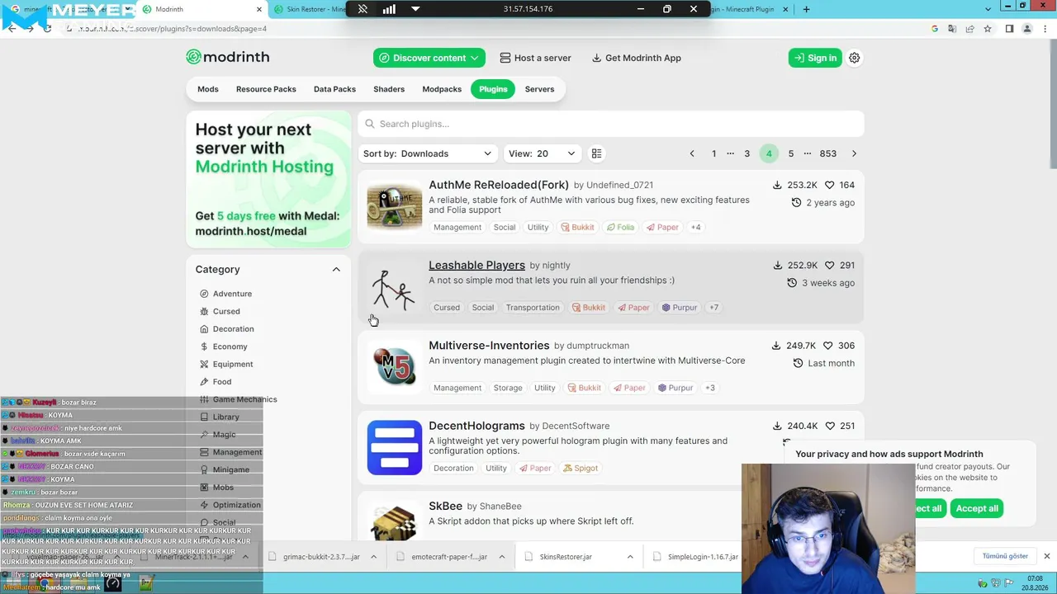1057x594 pixels.
Task: Switch to the Shaders tab
Action: click(389, 89)
